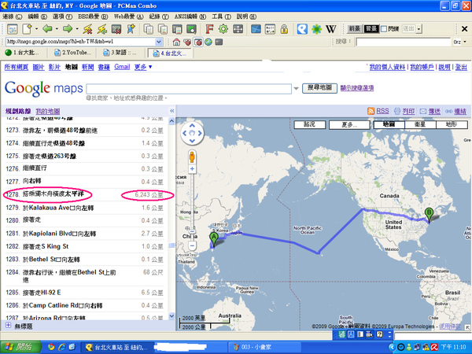The height and width of the screenshot is (354, 472).
Task: Open 工具 menu
Action: click(221, 17)
